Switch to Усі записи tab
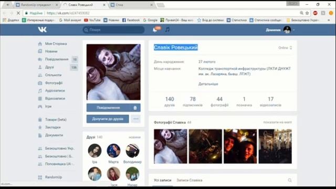The image size is (336, 189). 162,180
